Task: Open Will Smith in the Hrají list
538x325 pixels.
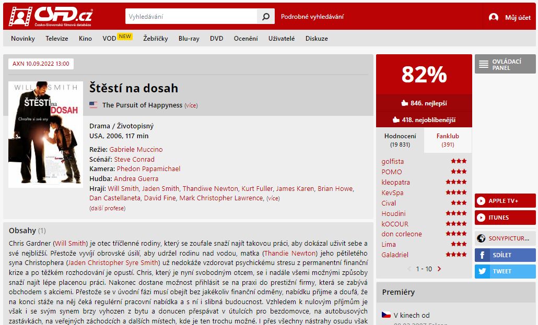Action: tap(123, 188)
